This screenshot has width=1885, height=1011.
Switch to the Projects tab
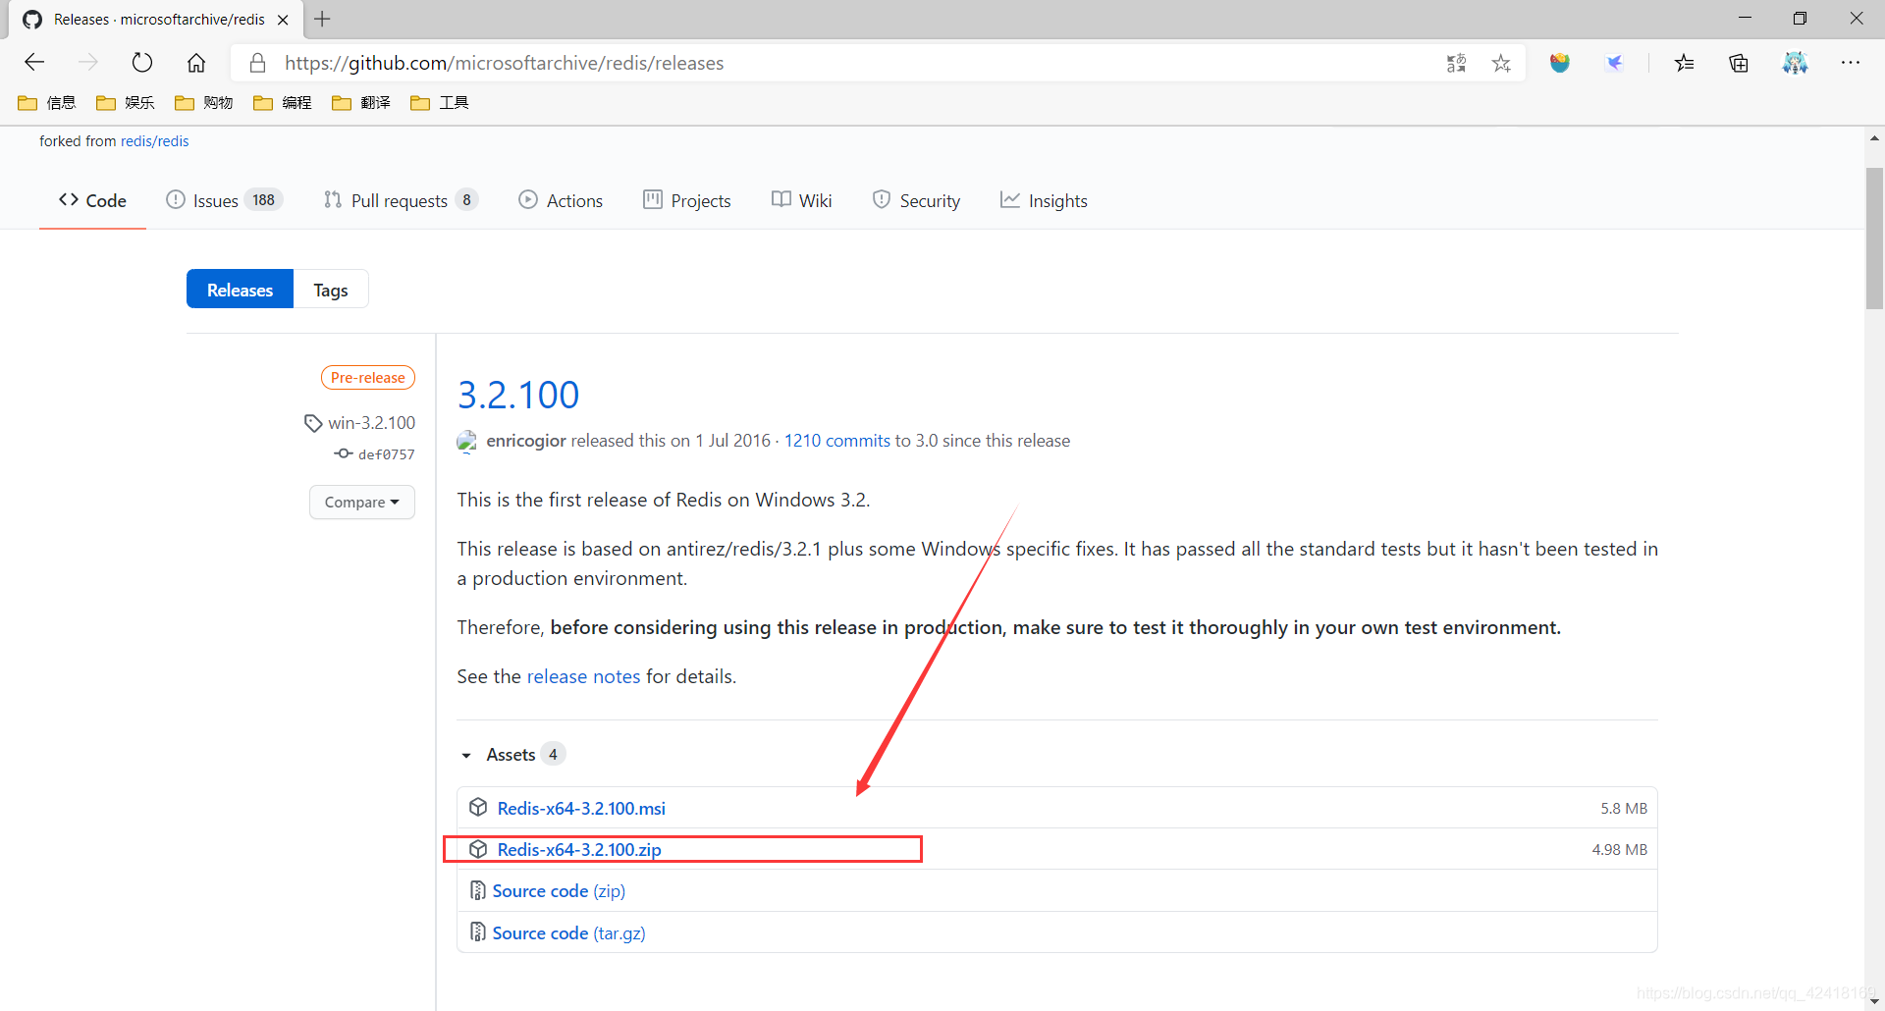point(687,200)
